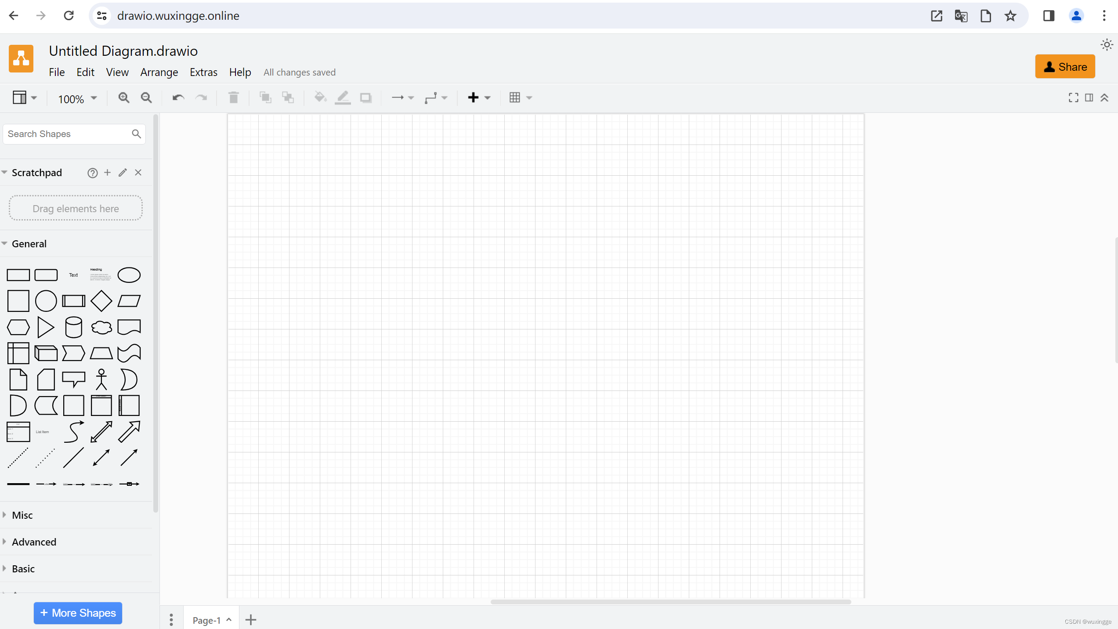
Task: Select the fill color paint bucket icon
Action: 320,98
